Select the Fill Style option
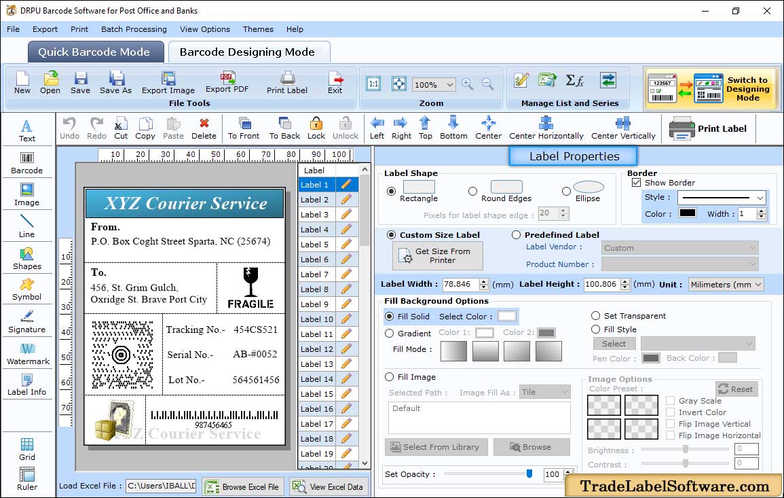This screenshot has height=498, width=784. [595, 330]
